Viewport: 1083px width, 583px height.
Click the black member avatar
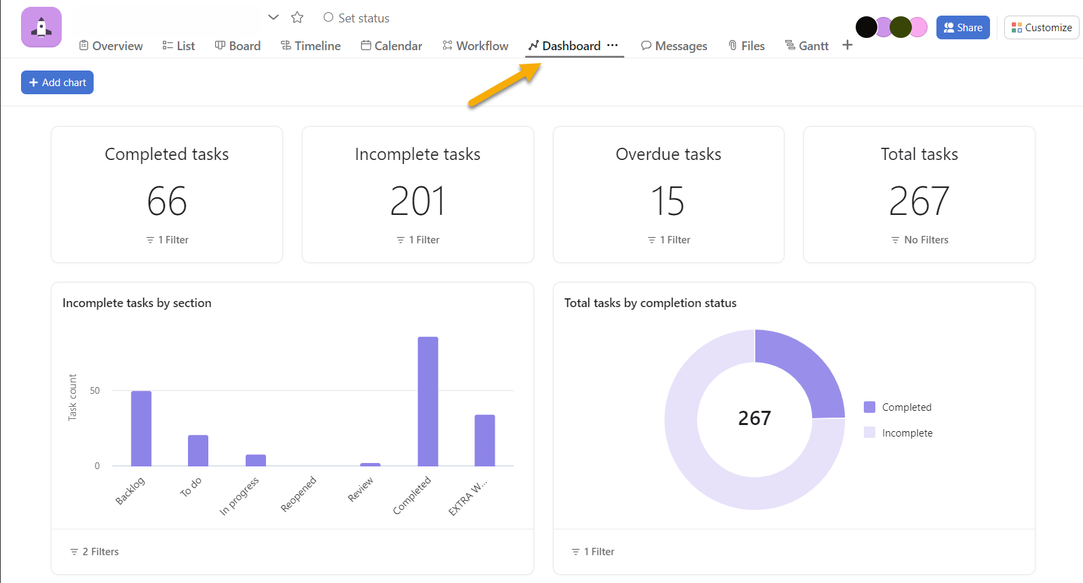pos(866,27)
